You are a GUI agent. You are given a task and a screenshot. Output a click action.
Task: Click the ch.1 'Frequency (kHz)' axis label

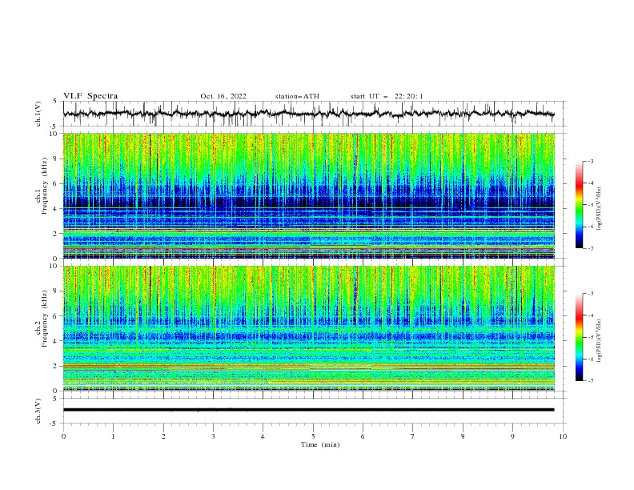click(45, 187)
